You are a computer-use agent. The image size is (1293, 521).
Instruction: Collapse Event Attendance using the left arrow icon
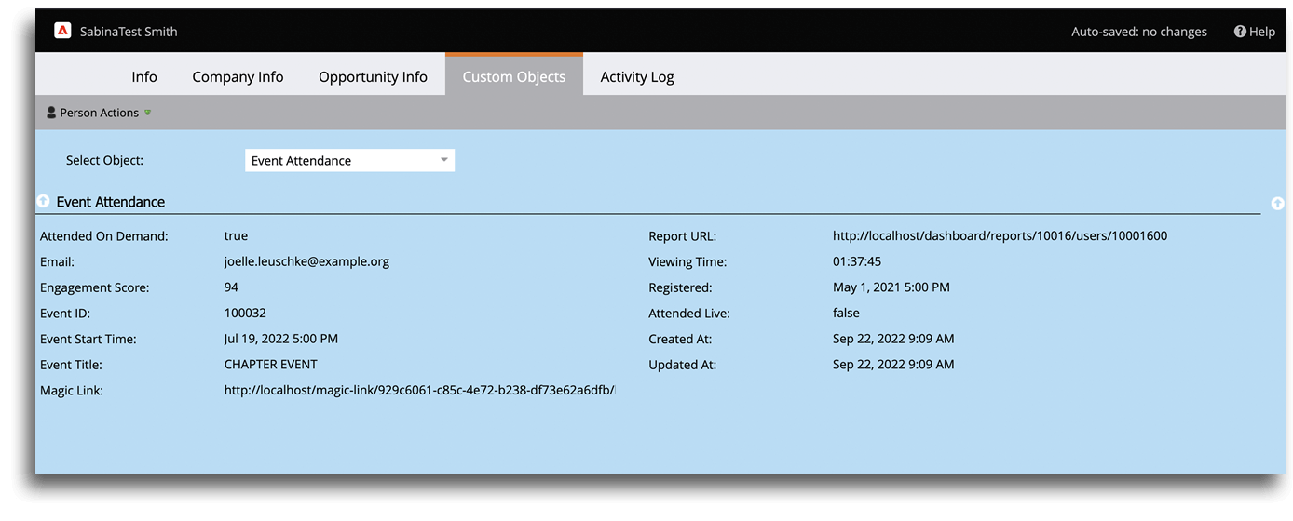pos(43,201)
